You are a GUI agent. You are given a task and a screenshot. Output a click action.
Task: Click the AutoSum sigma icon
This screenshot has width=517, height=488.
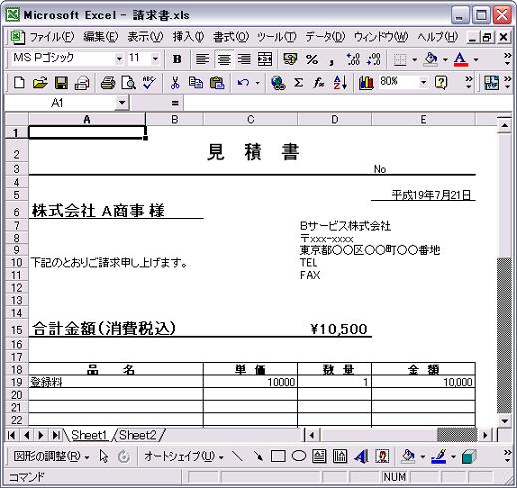point(298,83)
